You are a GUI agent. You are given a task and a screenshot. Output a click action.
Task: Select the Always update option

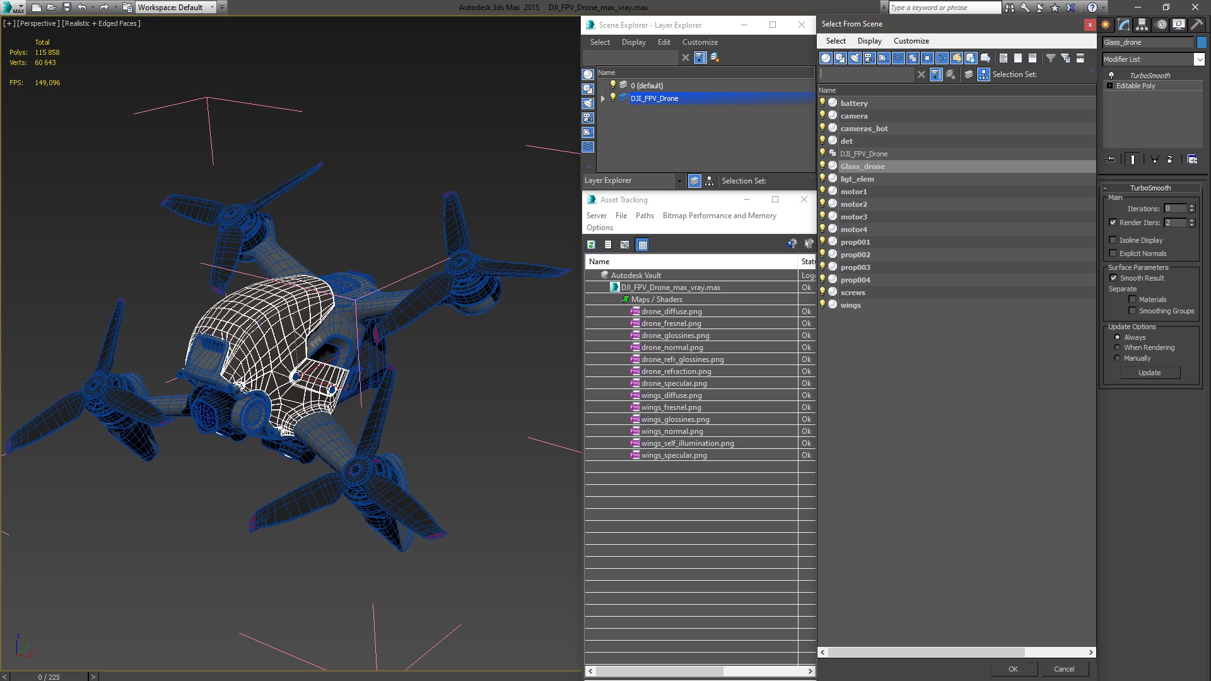click(1117, 337)
